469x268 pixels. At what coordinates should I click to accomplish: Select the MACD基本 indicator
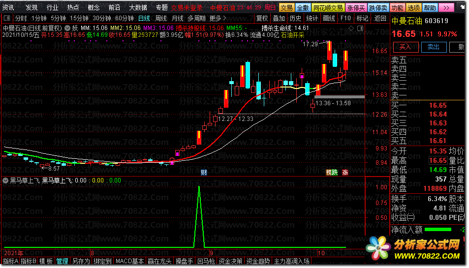click(x=130, y=261)
